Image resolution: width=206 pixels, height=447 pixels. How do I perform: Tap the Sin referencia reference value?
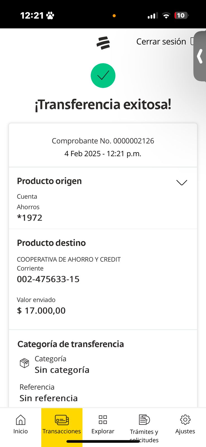[x=49, y=398]
